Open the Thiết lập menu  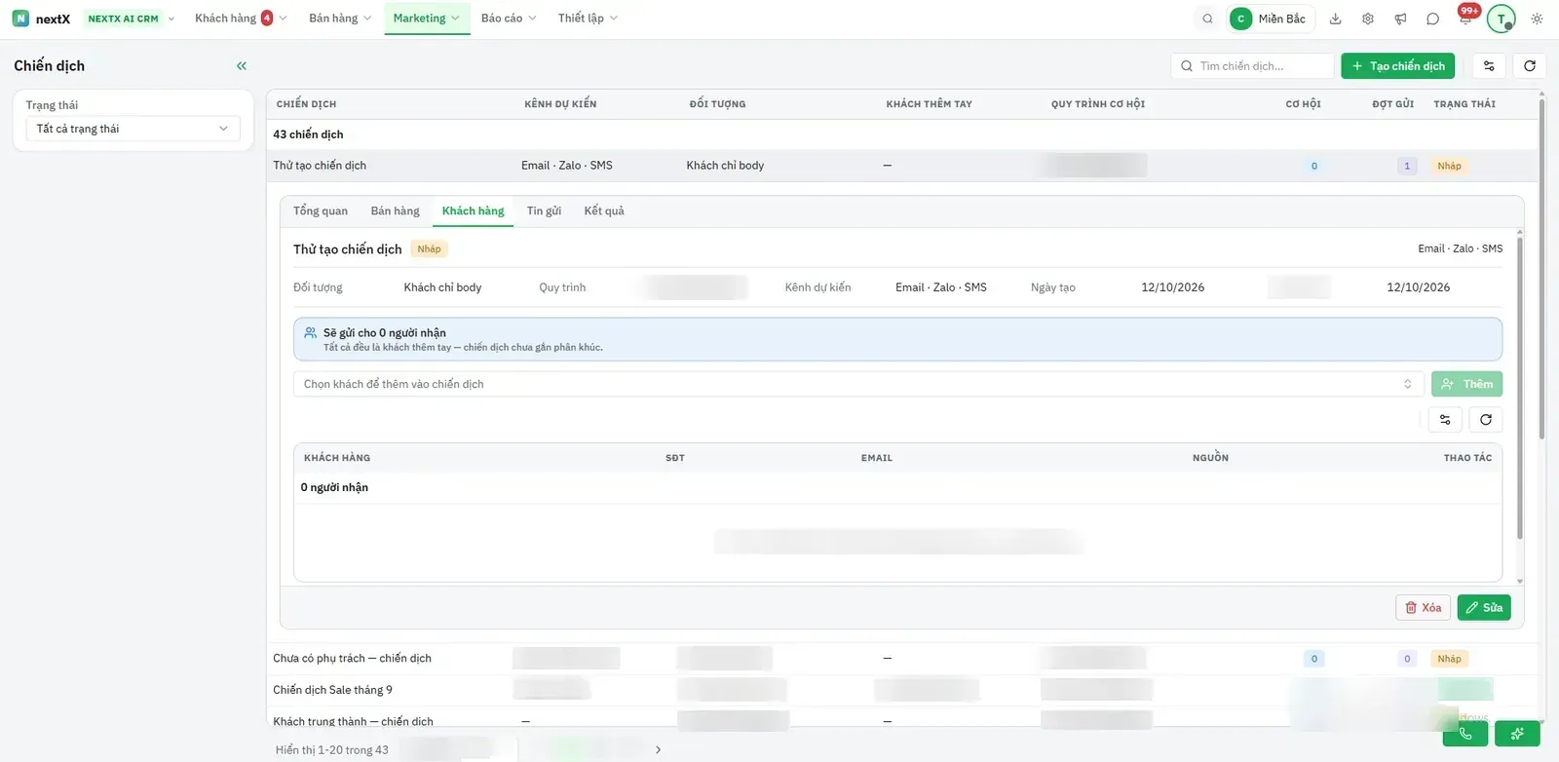coord(588,19)
